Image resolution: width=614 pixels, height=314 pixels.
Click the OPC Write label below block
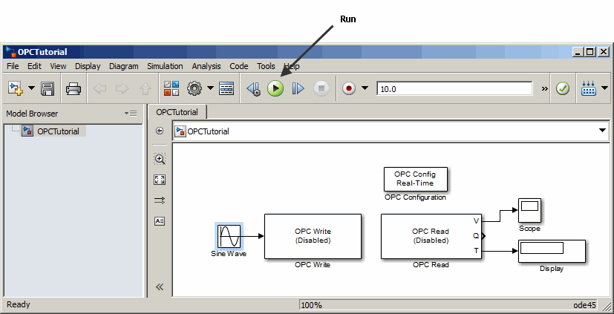pyautogui.click(x=313, y=265)
